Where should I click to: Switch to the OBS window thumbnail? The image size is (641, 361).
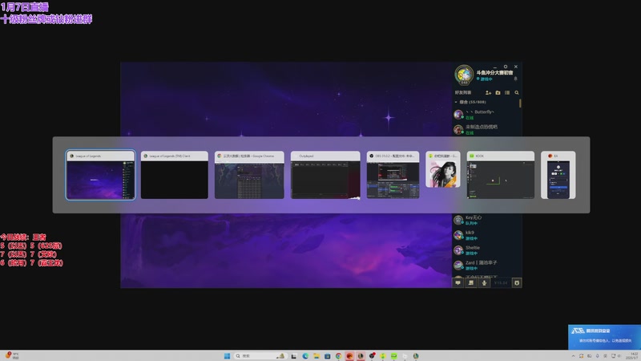(x=393, y=175)
